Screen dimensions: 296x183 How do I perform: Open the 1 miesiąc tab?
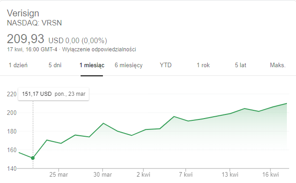point(92,65)
